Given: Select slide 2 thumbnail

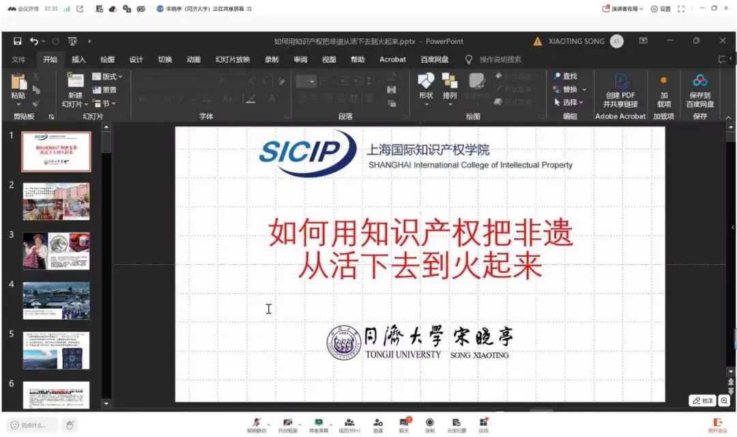Looking at the screenshot, I should (x=56, y=201).
